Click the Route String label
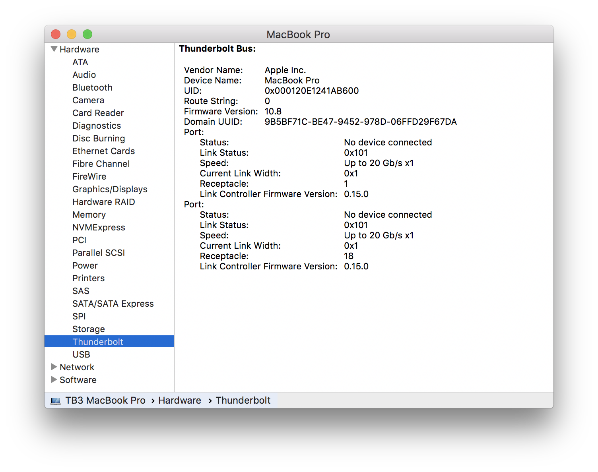The image size is (598, 472). point(211,101)
